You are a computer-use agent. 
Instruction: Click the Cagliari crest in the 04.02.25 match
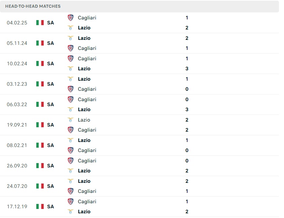click(71, 18)
